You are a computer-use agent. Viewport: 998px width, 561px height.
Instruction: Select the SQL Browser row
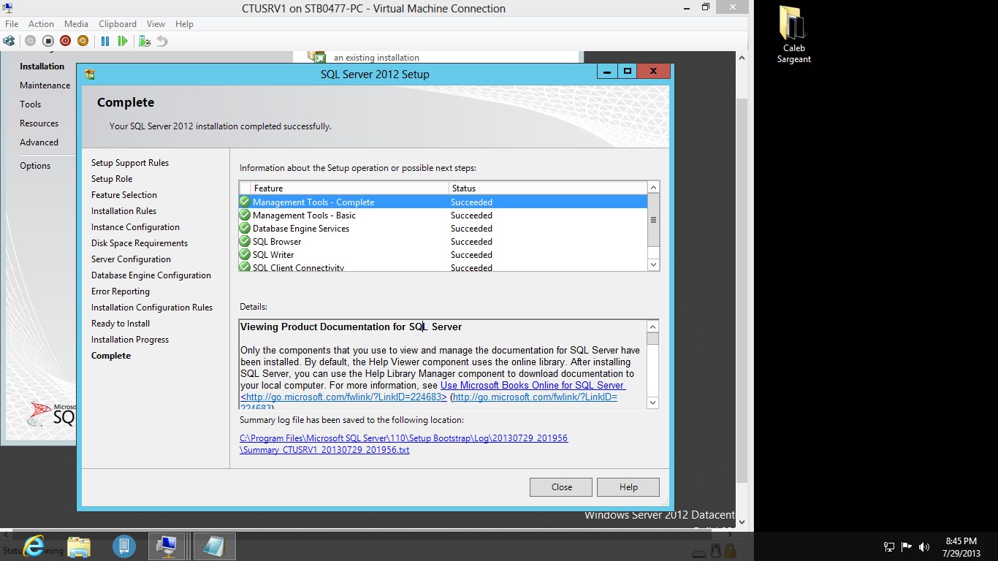pyautogui.click(x=443, y=242)
